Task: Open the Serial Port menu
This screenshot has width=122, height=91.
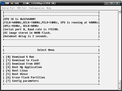Action: point(8,8)
